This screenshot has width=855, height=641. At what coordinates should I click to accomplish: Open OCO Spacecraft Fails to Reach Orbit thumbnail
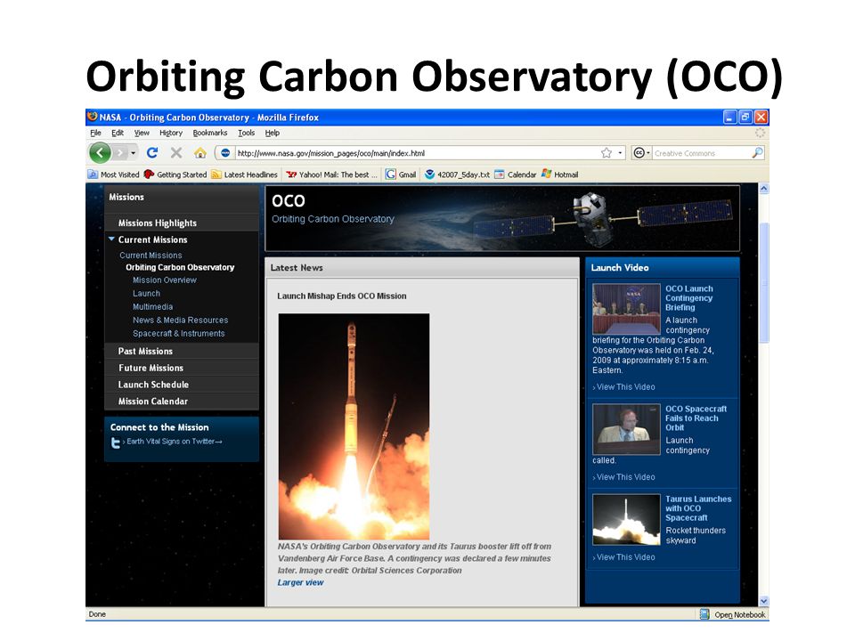click(x=626, y=429)
